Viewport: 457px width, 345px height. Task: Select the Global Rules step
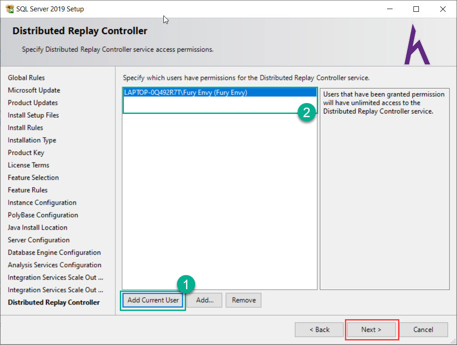[26, 78]
